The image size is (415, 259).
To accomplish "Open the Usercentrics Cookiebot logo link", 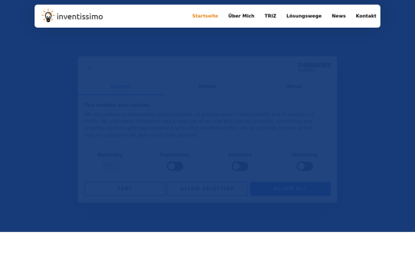I will click(x=314, y=67).
